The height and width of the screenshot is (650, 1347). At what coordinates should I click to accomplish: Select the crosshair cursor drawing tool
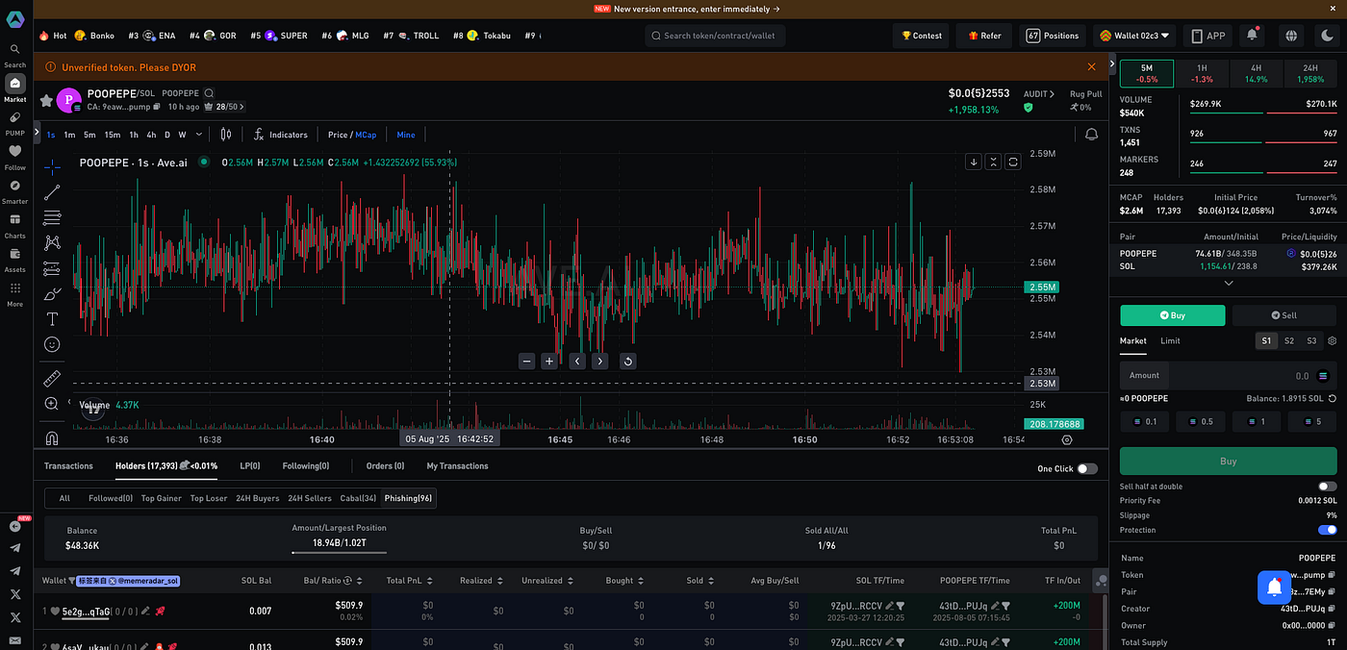[52, 166]
